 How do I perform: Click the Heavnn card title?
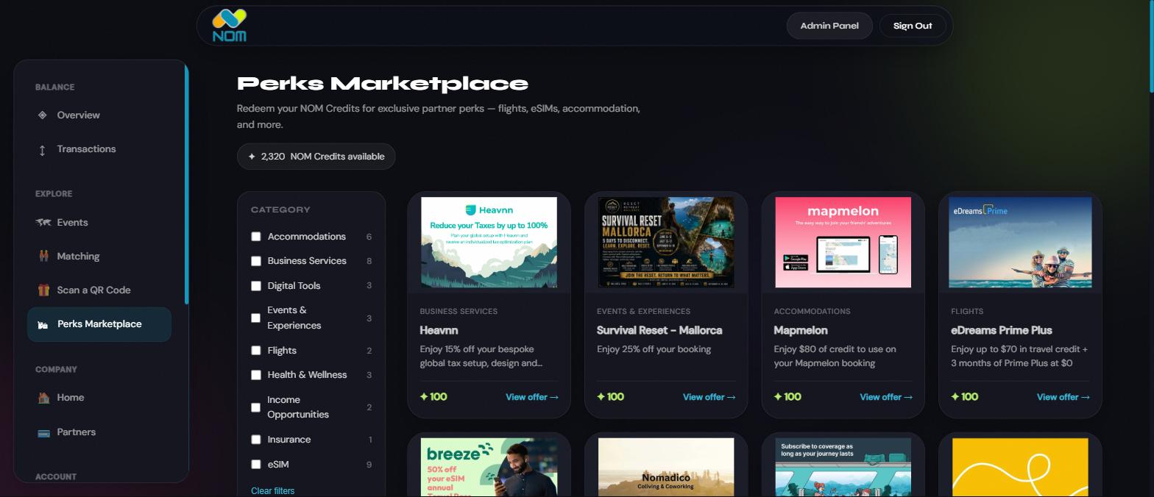[439, 331]
